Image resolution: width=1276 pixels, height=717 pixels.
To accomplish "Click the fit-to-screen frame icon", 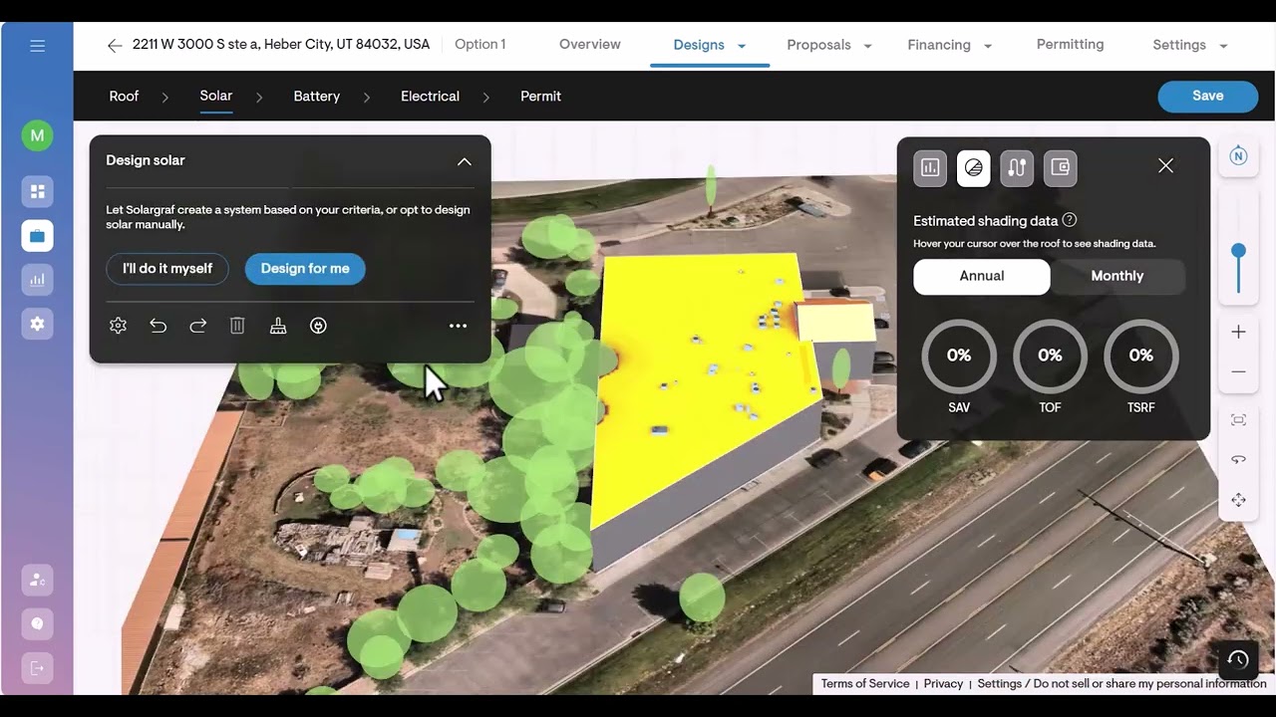I will coord(1238,420).
